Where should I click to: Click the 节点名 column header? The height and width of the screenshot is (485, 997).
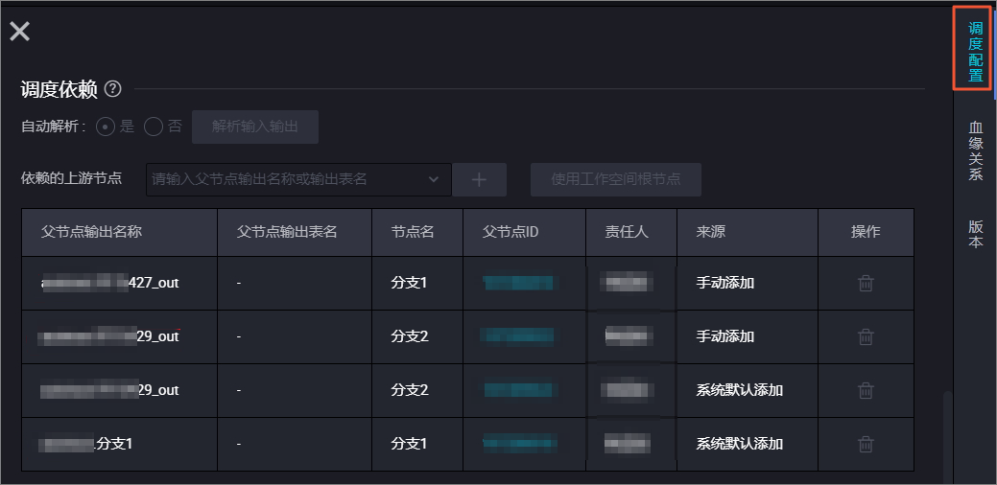[417, 232]
